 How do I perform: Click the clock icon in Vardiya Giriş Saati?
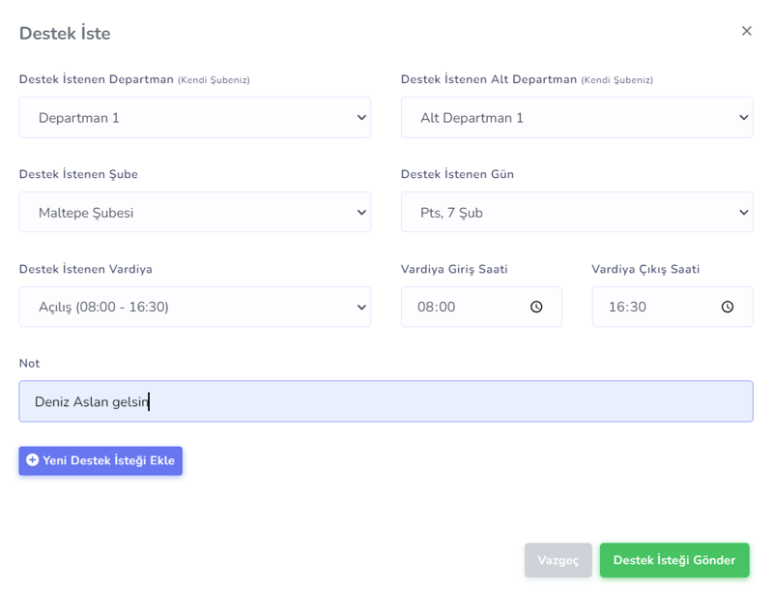click(536, 307)
